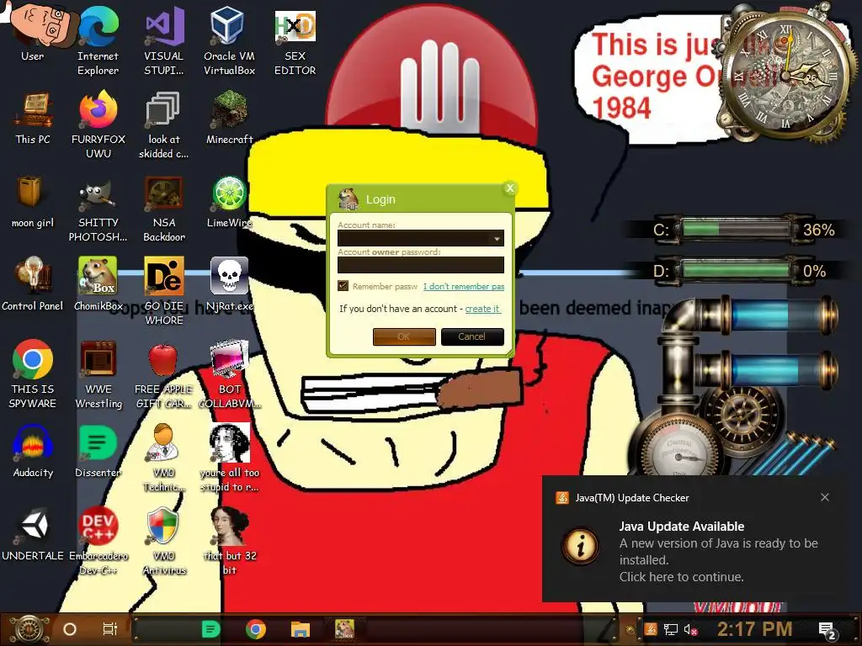Image resolution: width=862 pixels, height=646 pixels.
Task: Launch Oracle VM VirtualBox desktop icon
Action: pyautogui.click(x=229, y=40)
